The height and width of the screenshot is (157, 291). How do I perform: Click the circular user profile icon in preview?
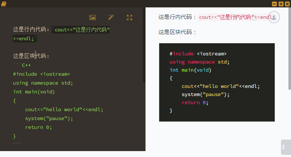pos(274,17)
